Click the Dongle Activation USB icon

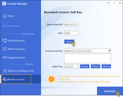point(5,58)
